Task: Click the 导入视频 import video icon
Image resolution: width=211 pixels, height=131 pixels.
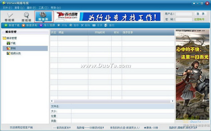Action: [41, 25]
